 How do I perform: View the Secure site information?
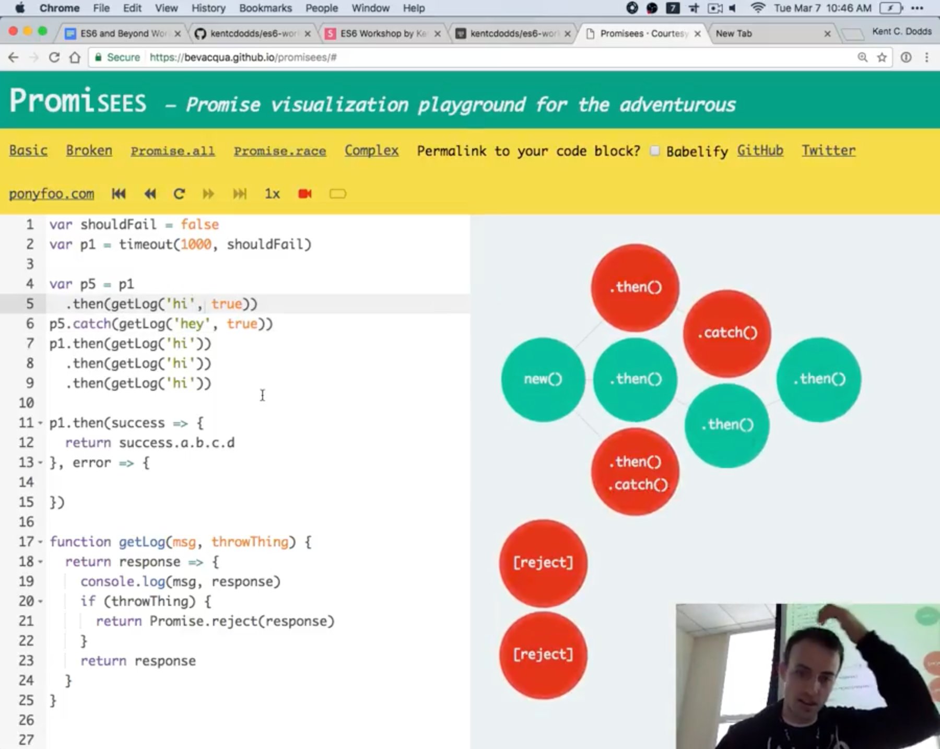point(118,57)
